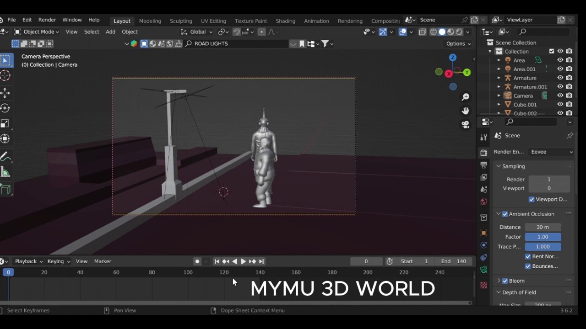Open the Object Constraints properties tab
The width and height of the screenshot is (586, 329).
[x=484, y=257]
